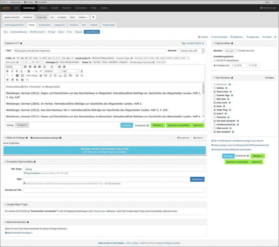The height and width of the screenshot is (247, 279).
Task: Open the source code view icon
Action: point(28,80)
